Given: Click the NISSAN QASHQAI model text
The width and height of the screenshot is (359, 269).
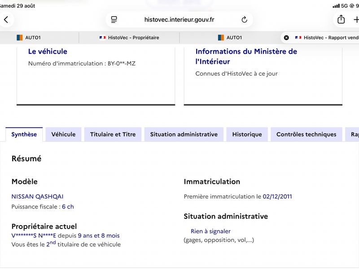Looking at the screenshot, I should coord(38,196).
